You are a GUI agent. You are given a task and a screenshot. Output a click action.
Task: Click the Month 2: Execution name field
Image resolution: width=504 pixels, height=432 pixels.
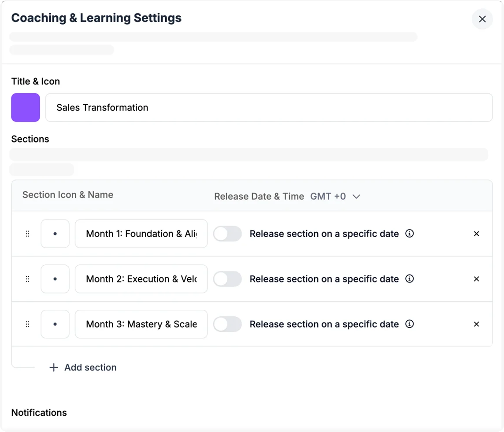click(x=141, y=279)
